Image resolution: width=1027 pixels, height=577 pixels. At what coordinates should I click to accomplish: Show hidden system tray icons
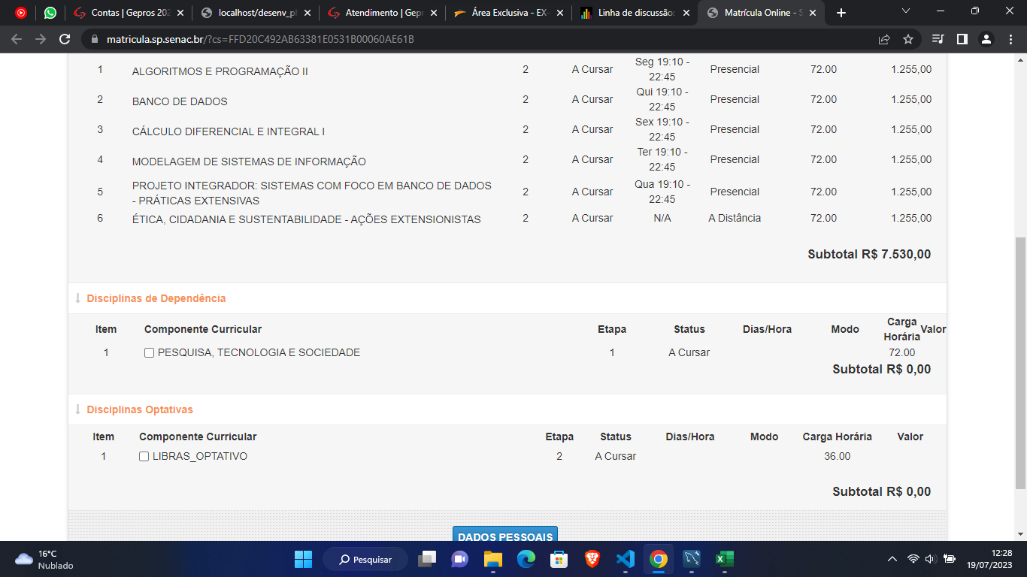[892, 559]
